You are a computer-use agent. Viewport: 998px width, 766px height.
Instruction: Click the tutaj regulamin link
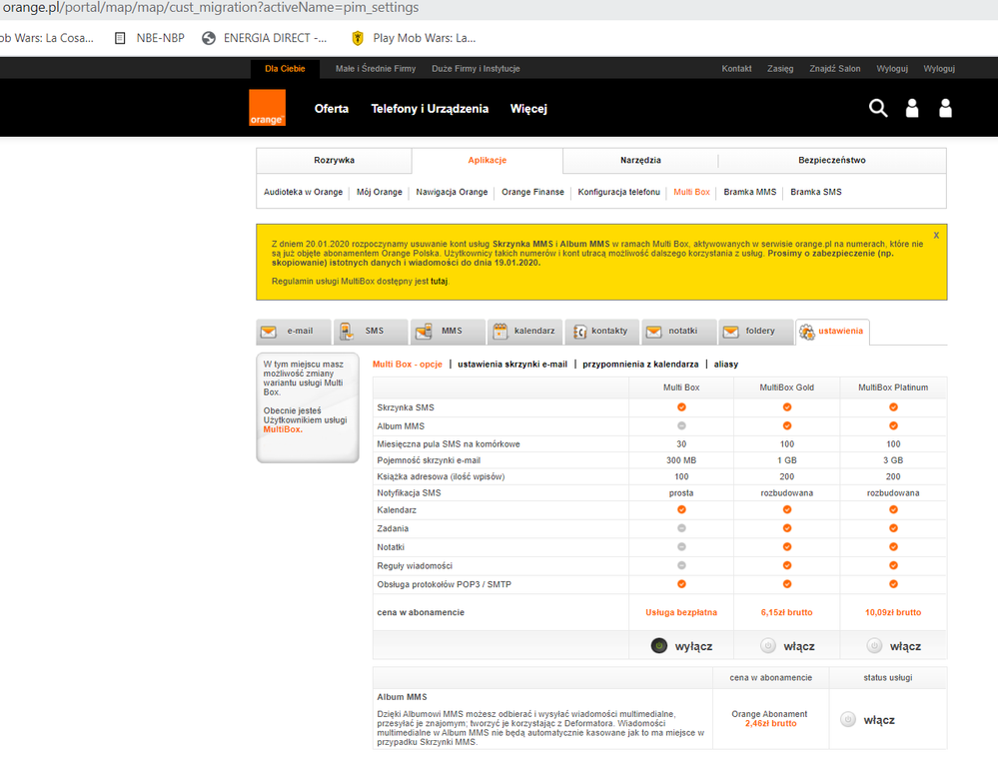coord(439,282)
